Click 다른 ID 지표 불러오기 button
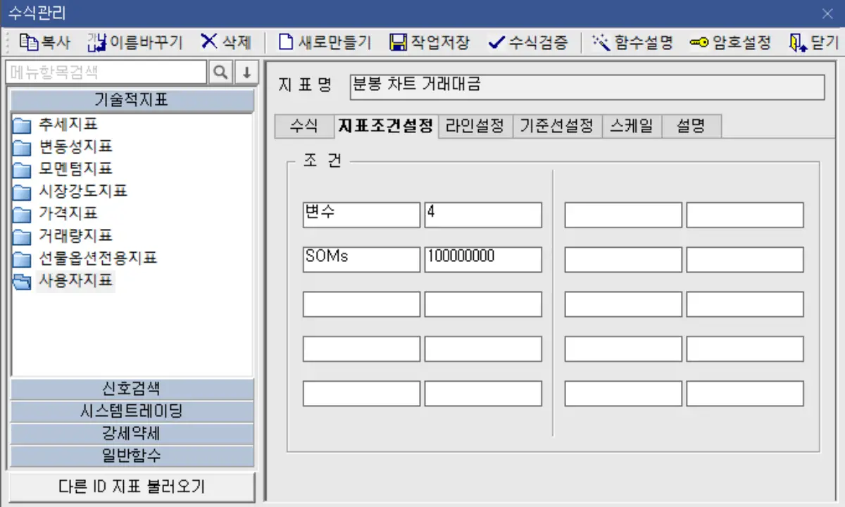The image size is (845, 507). [131, 487]
